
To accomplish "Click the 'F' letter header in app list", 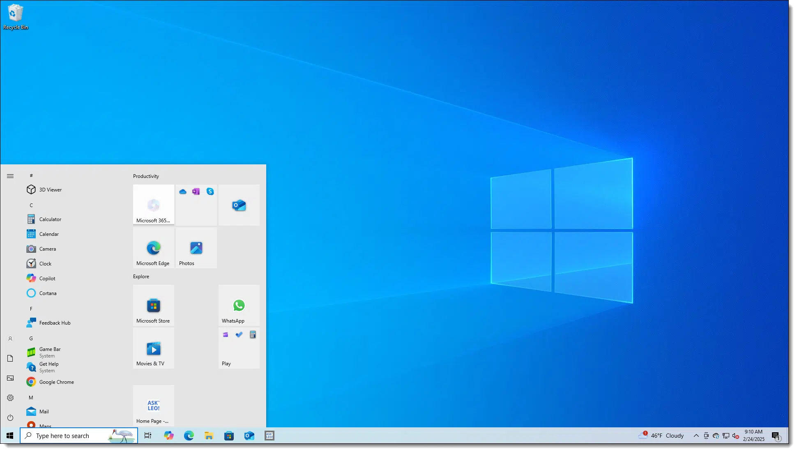I will pos(31,309).
